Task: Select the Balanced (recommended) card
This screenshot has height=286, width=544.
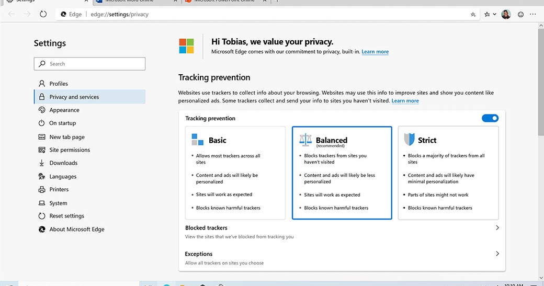Action: click(342, 173)
